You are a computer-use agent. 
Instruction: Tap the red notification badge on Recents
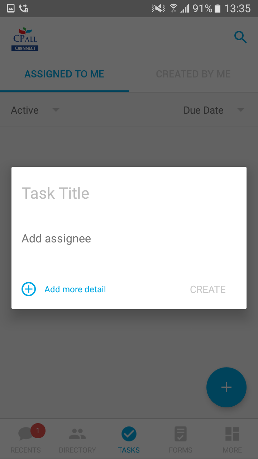38,430
